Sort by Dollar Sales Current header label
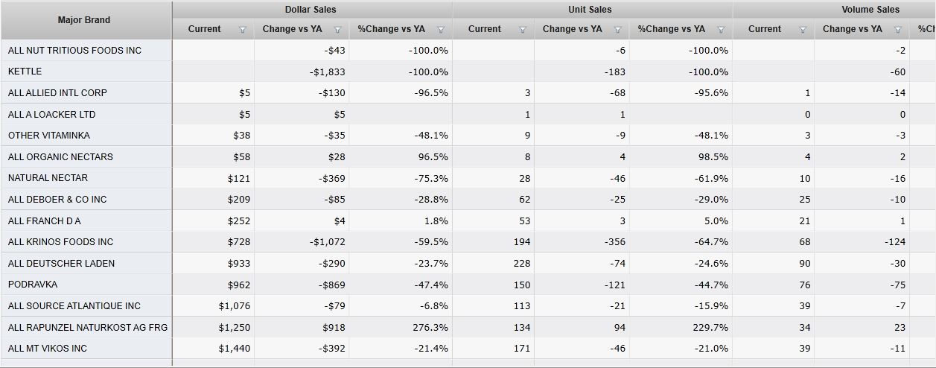The width and height of the screenshot is (936, 368). (205, 29)
